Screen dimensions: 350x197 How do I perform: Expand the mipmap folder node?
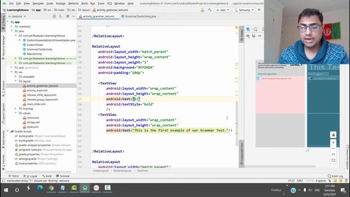pyautogui.click(x=16, y=108)
